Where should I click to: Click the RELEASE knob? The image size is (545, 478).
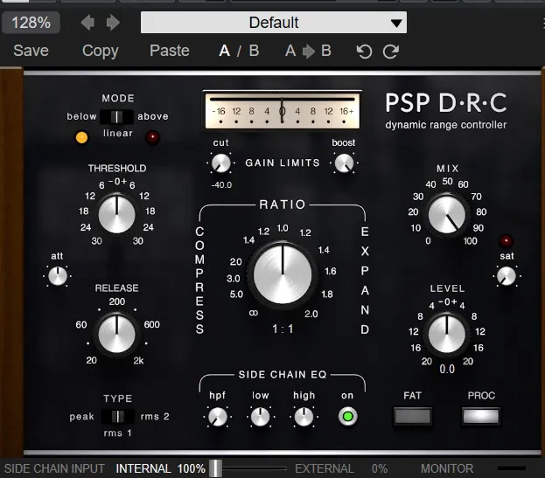(117, 334)
